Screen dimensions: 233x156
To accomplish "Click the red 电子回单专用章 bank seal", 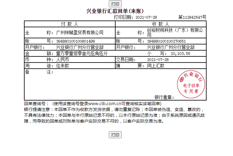I will coord(191,84).
